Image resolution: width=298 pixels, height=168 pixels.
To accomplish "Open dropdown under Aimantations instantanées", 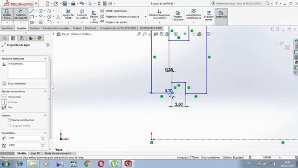I will [194, 23].
